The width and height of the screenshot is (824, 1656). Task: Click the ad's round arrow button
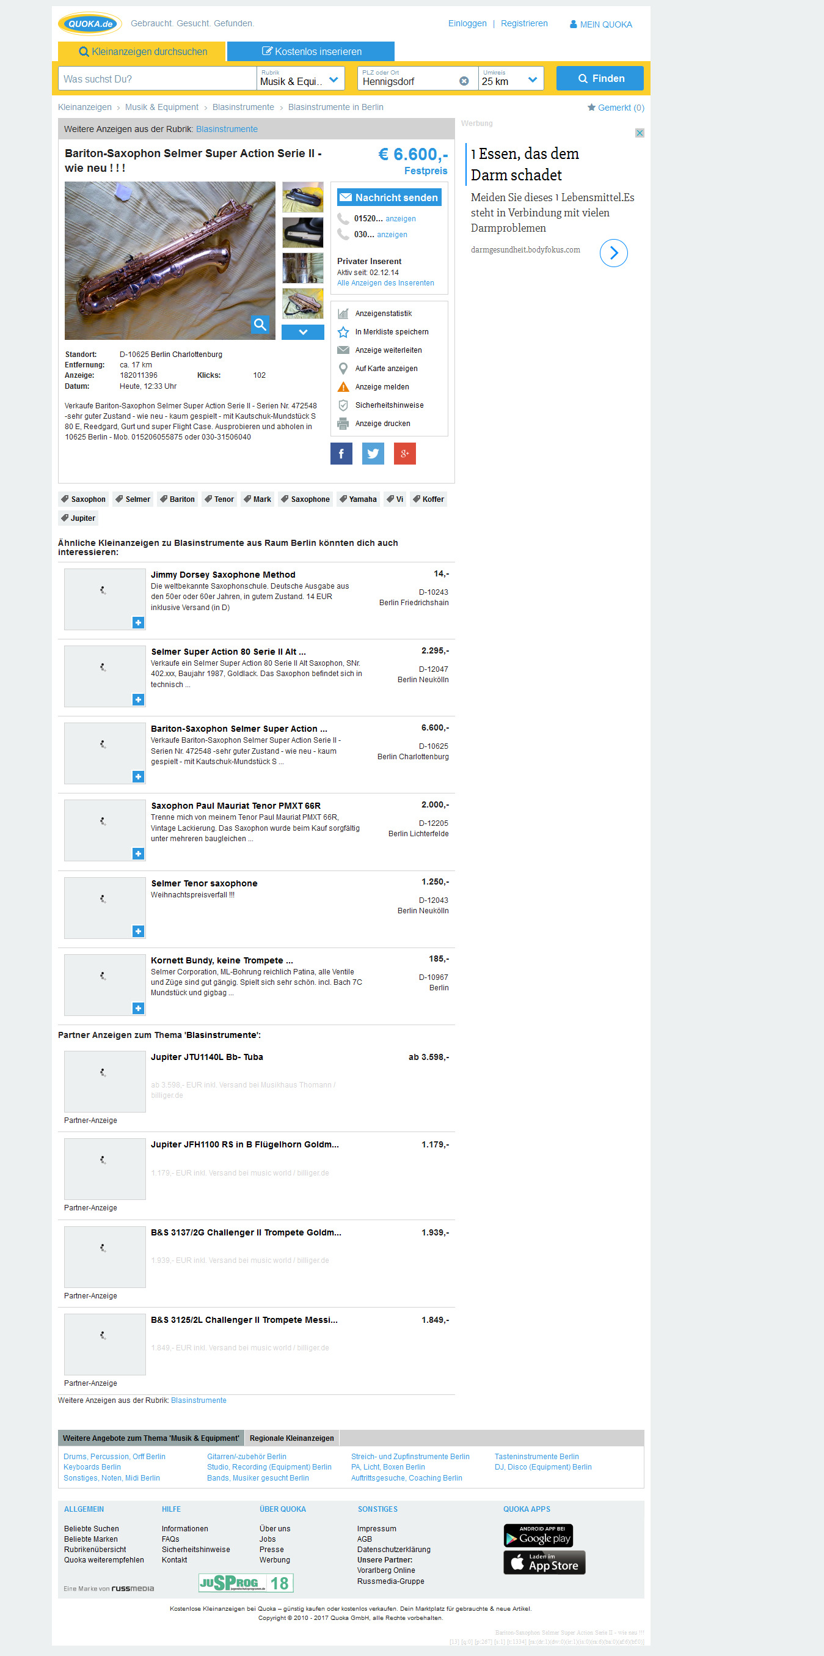[x=613, y=252]
